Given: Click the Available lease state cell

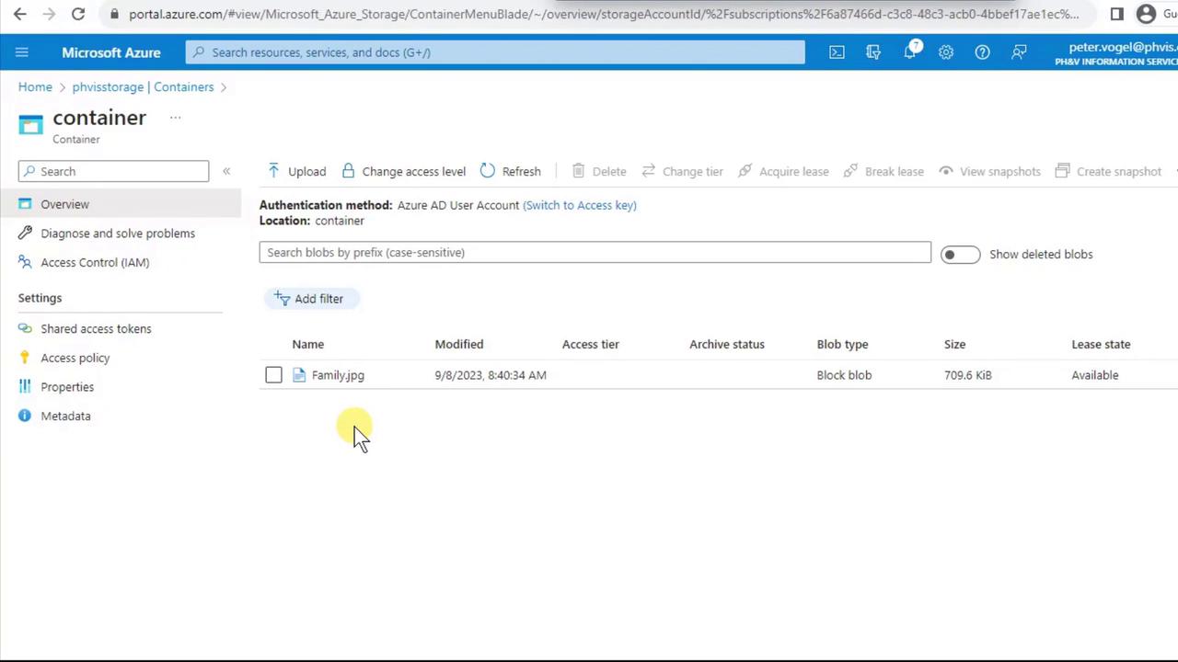Looking at the screenshot, I should click(1095, 375).
